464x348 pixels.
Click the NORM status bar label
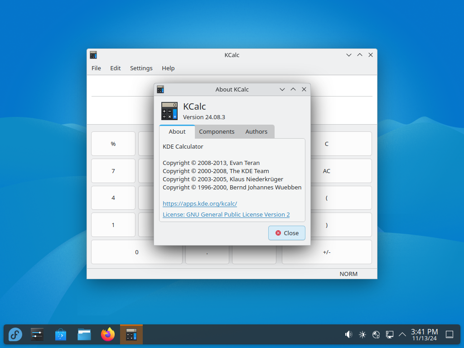point(348,274)
